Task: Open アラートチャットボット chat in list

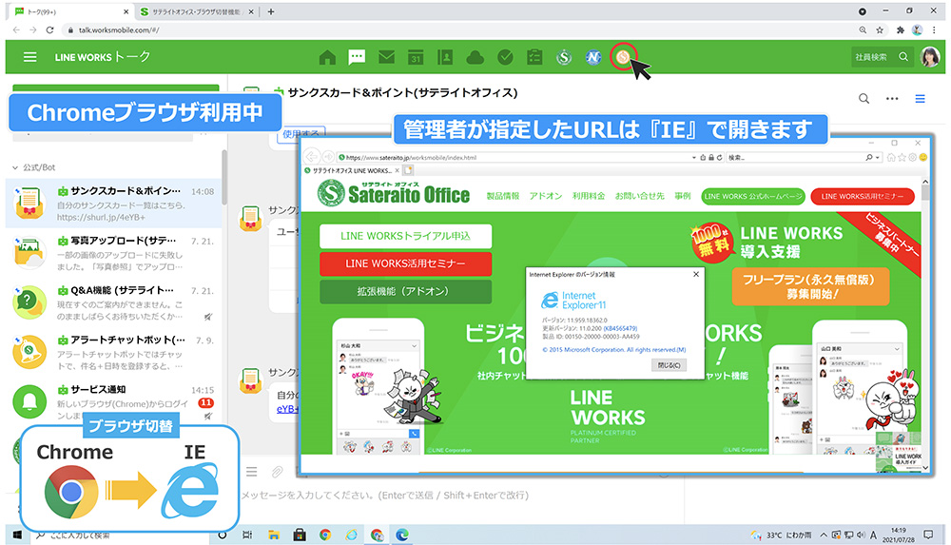Action: coord(113,353)
